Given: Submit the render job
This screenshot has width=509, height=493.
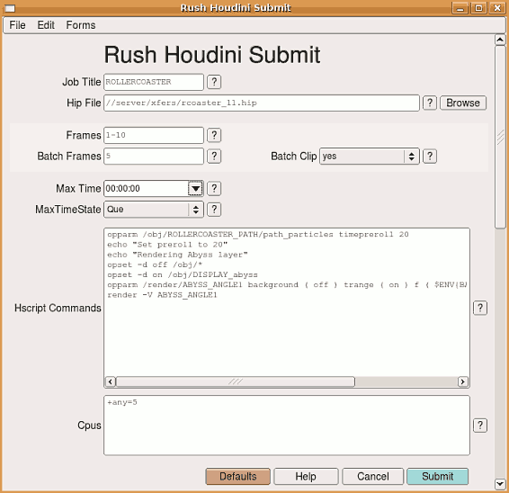Looking at the screenshot, I should [x=438, y=477].
